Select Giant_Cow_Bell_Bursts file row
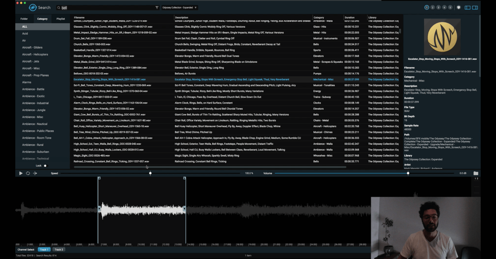Image resolution: width=496 pixels, height=259 pixels. pos(236,115)
